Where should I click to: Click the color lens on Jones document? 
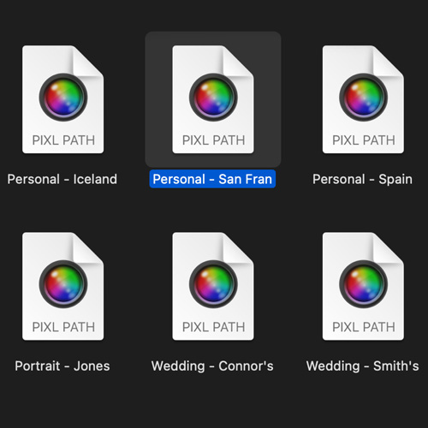click(x=63, y=284)
